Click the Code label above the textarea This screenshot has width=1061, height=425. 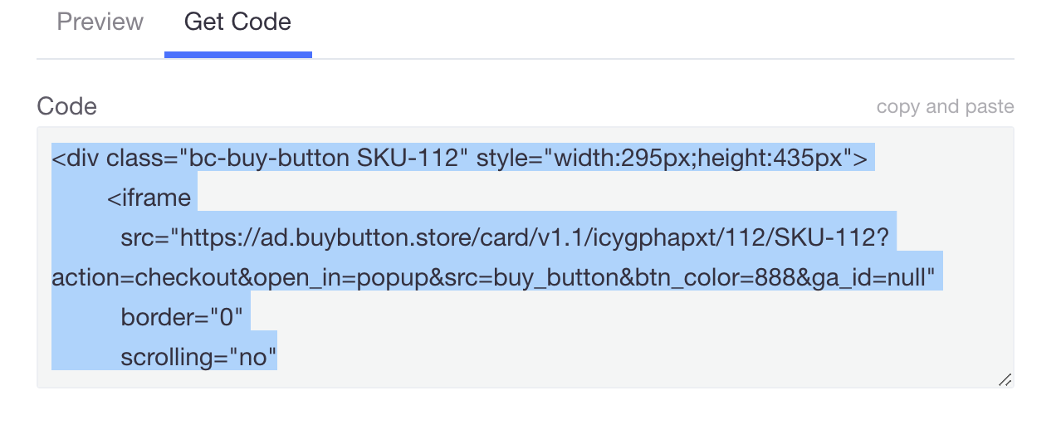(x=66, y=106)
